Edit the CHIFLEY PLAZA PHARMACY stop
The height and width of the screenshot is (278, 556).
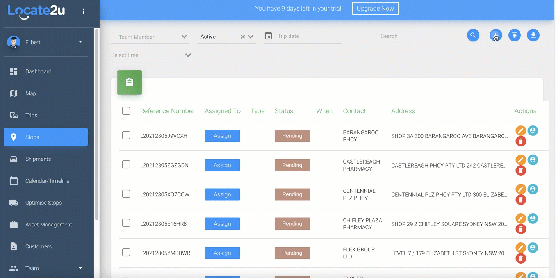click(x=520, y=219)
